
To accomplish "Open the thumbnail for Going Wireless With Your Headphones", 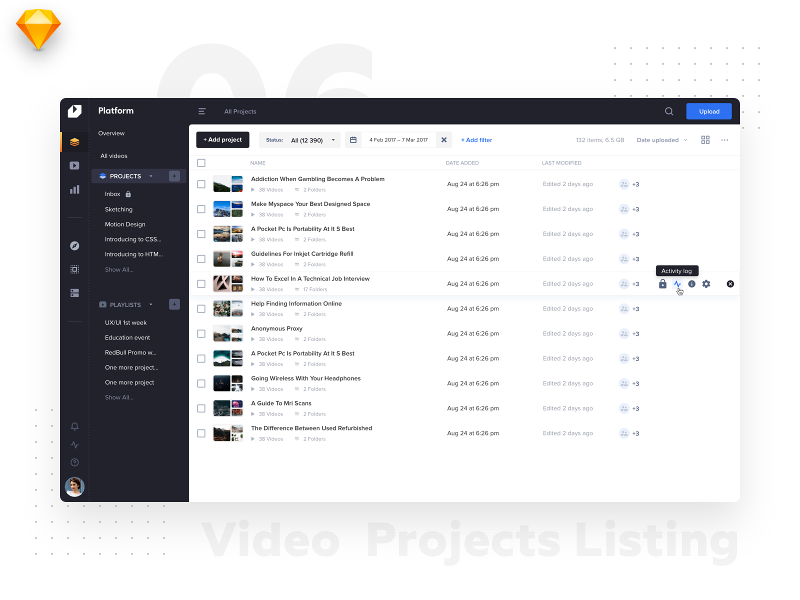I will click(227, 383).
